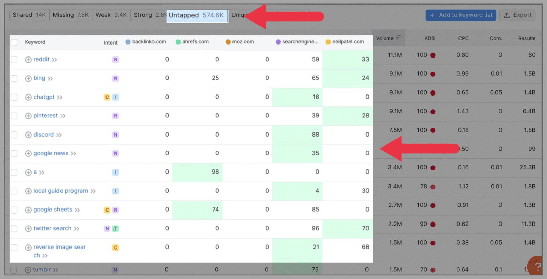Click the plus icon next to local guide program
The width and height of the screenshot is (547, 279).
click(28, 191)
